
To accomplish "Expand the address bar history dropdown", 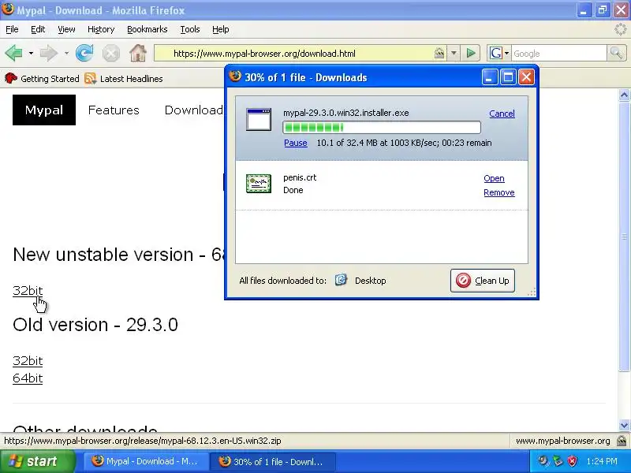I will (x=454, y=53).
